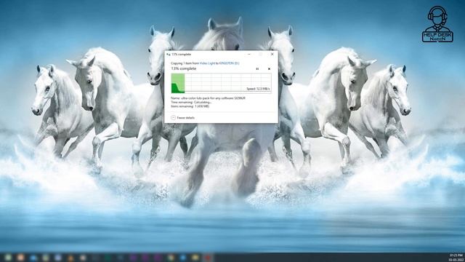This screenshot has width=465, height=262.
Task: Click the green transfer speed graph
Action: pyautogui.click(x=221, y=83)
